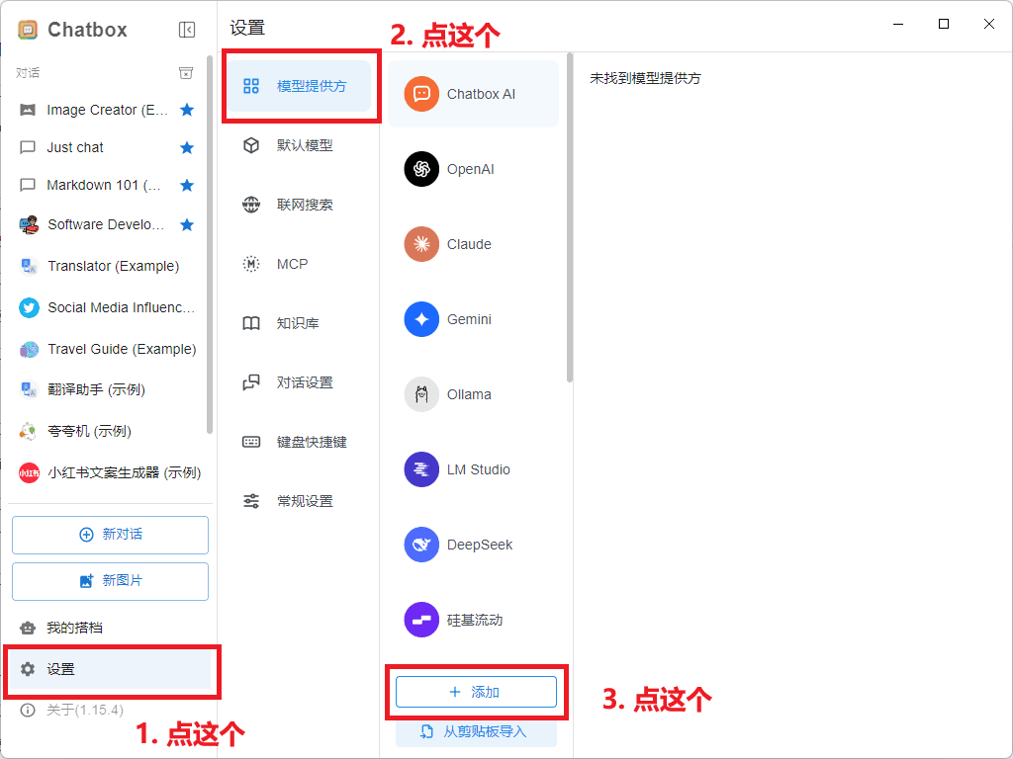Click 从剪贴板导入 to import from clipboard
1013x759 pixels.
476,731
